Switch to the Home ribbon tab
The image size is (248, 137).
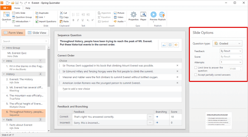[17, 8]
